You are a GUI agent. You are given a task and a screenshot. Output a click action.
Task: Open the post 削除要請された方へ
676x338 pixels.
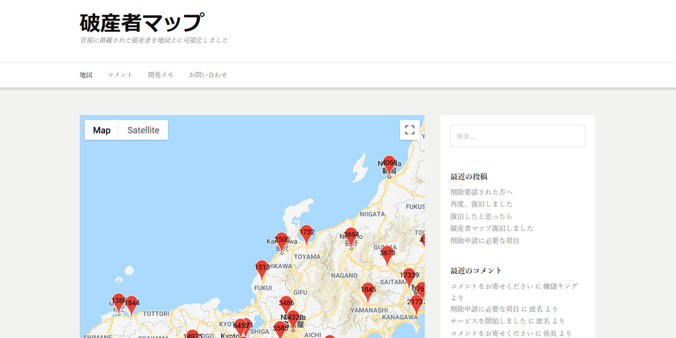tap(481, 192)
